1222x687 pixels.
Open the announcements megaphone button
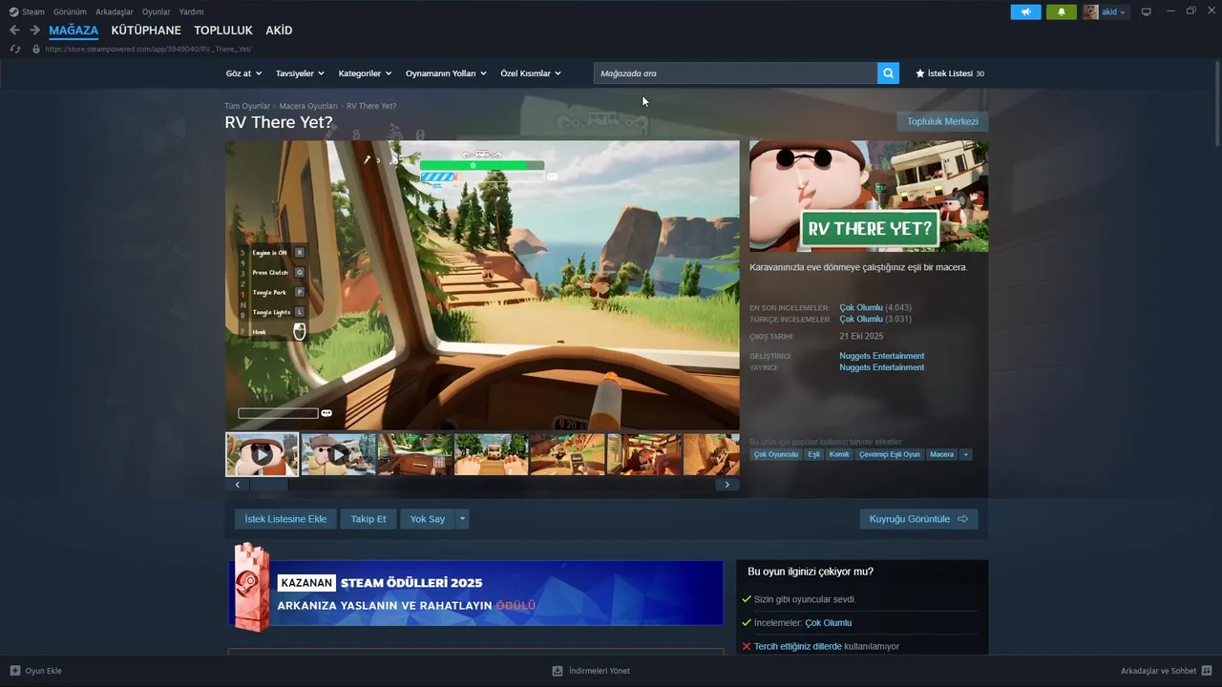click(x=1025, y=11)
